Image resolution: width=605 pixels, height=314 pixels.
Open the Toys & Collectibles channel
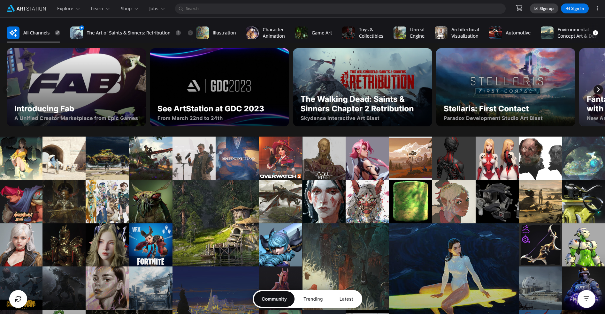pyautogui.click(x=363, y=33)
